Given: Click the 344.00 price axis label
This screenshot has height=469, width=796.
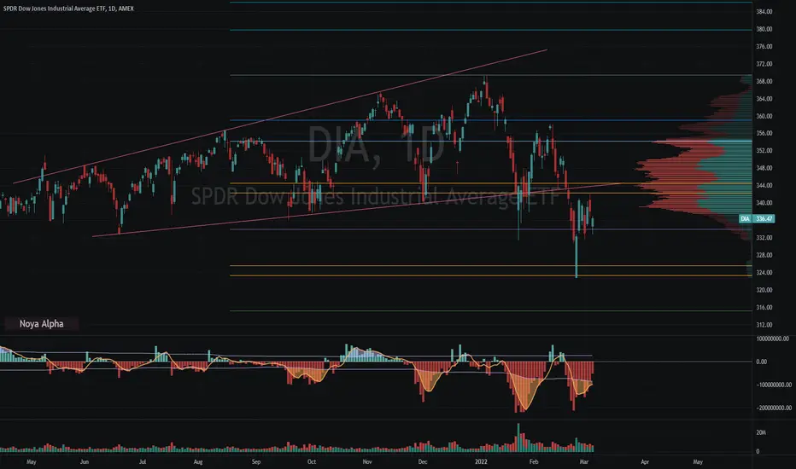Looking at the screenshot, I should tap(764, 185).
